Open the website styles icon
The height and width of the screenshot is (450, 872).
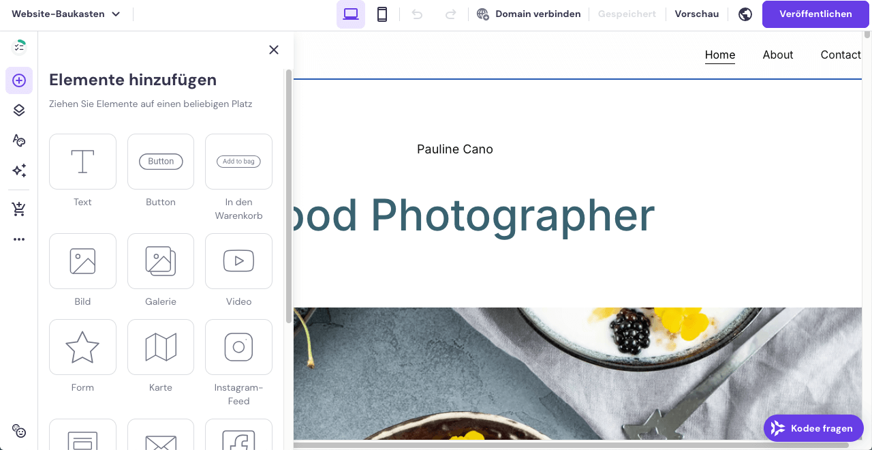[x=19, y=140]
